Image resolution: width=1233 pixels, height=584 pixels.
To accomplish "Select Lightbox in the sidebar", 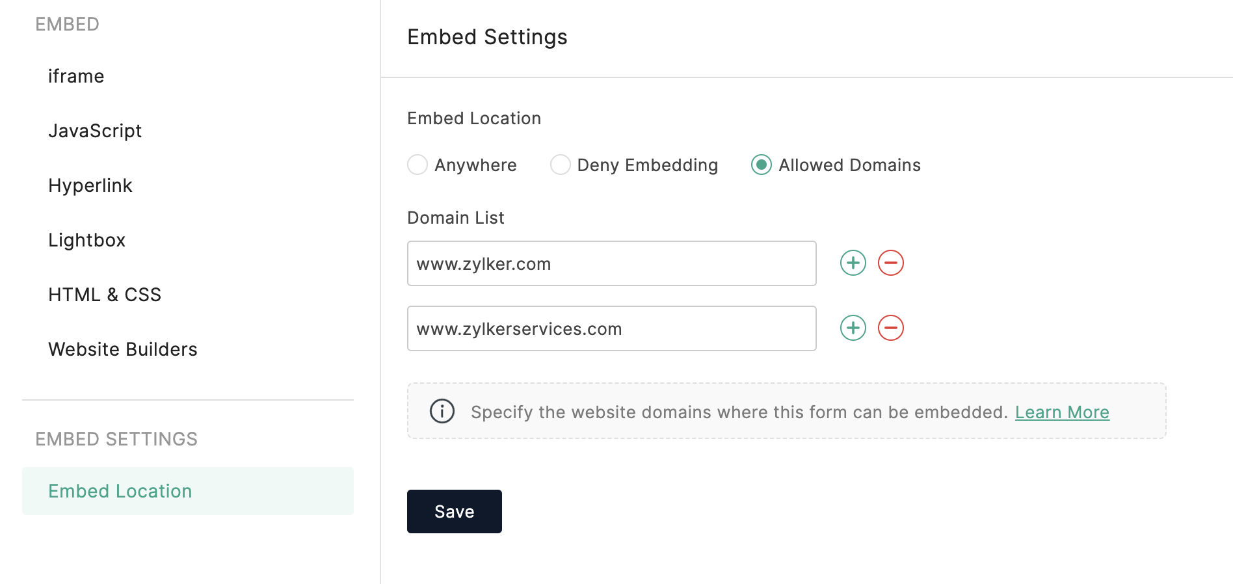I will 86,241.
